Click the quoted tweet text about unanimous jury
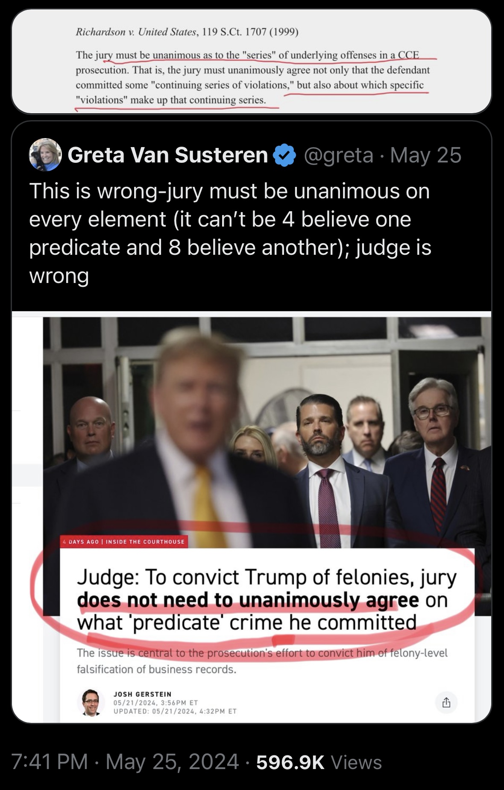 [230, 233]
